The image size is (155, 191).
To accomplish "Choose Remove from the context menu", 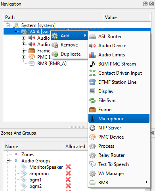I will pos(69,45).
